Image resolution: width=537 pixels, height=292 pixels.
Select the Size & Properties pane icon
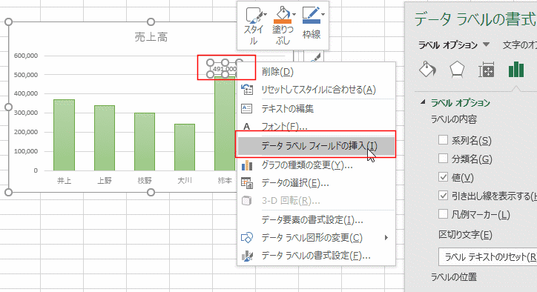tap(487, 70)
